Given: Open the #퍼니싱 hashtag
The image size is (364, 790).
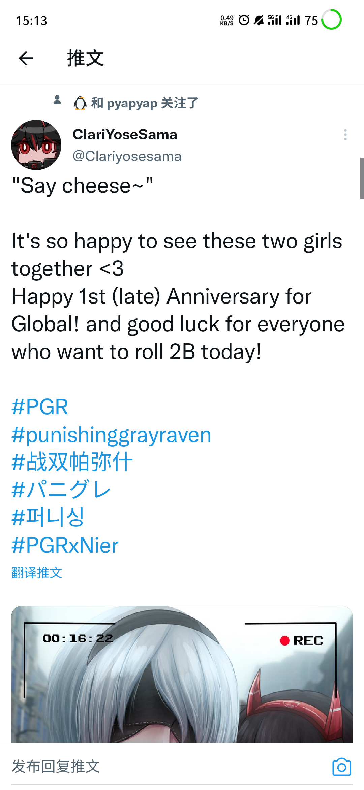Looking at the screenshot, I should pos(48,517).
